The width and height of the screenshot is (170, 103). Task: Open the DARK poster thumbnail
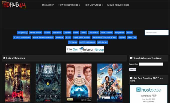[x=48, y=83]
